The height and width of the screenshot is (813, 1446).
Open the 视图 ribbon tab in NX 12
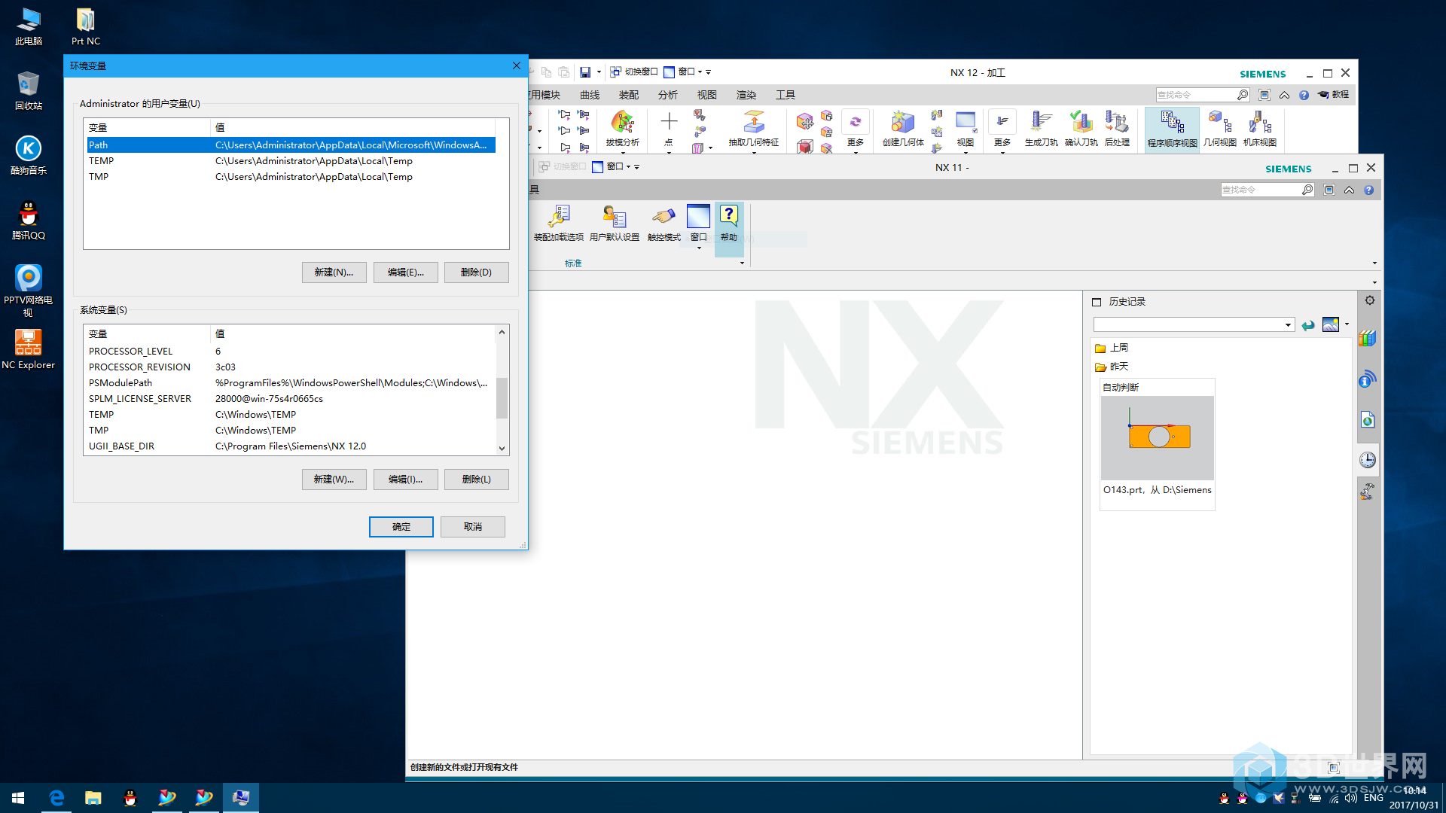(707, 95)
